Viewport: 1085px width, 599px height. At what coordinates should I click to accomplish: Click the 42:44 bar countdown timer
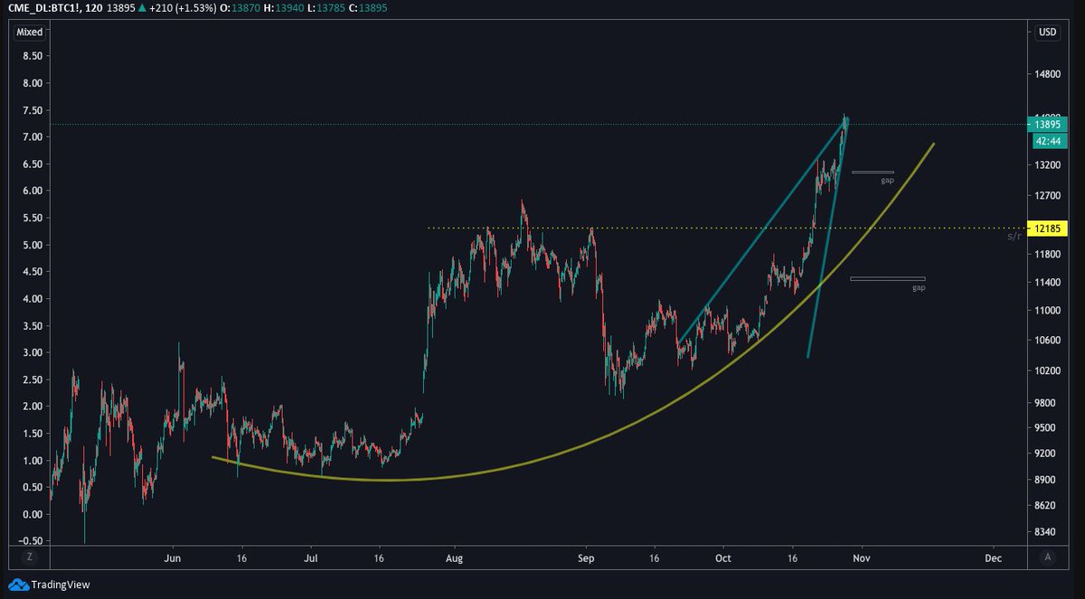pyautogui.click(x=1047, y=143)
